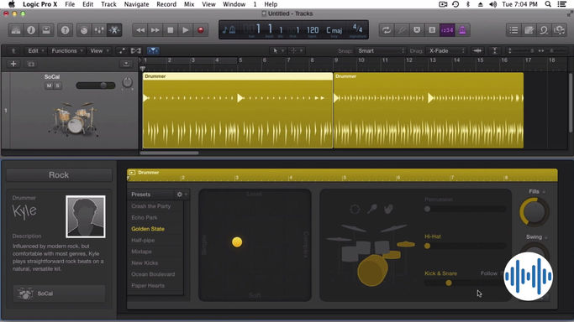
Task: Click the Rock genre button
Action: tap(59, 175)
